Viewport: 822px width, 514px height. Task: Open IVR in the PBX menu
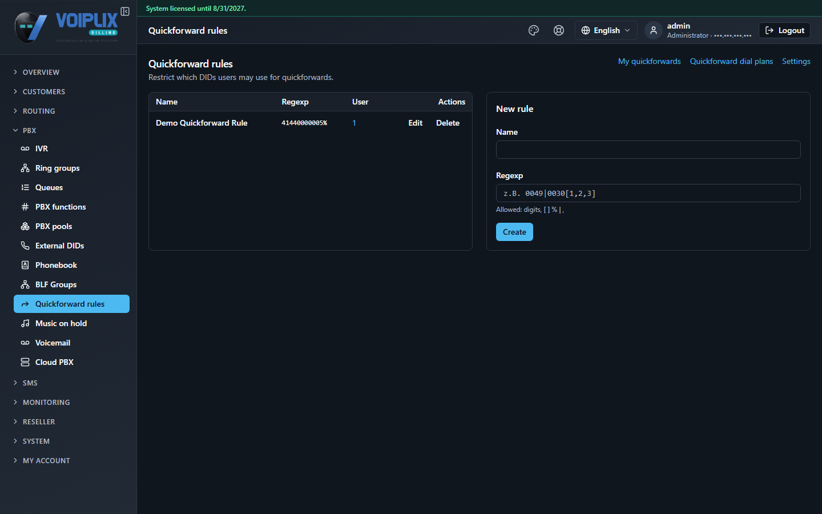coord(71,148)
